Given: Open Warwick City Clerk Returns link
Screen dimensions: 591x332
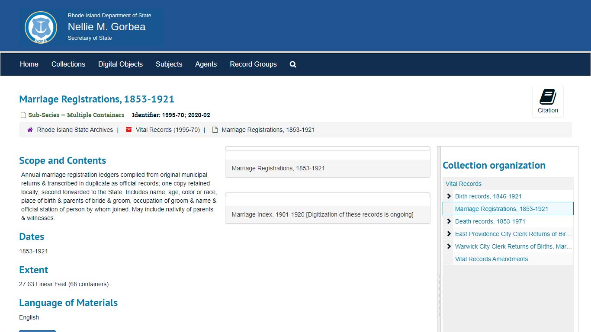Looking at the screenshot, I should pyautogui.click(x=513, y=246).
